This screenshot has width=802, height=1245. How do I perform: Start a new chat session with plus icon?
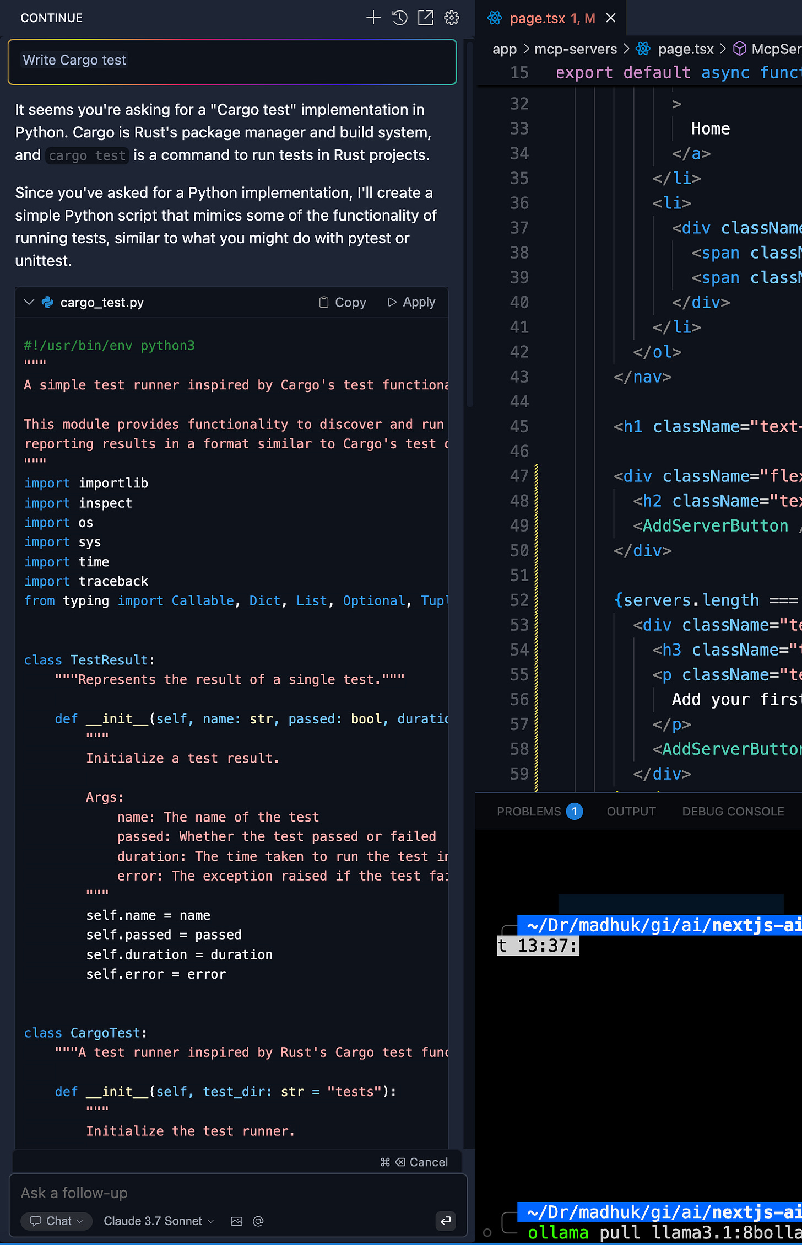[373, 18]
